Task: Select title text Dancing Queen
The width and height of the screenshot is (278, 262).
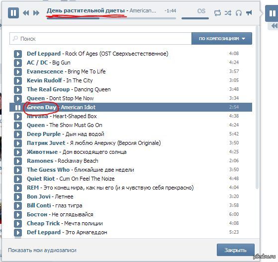Action: pyautogui.click(x=92, y=89)
